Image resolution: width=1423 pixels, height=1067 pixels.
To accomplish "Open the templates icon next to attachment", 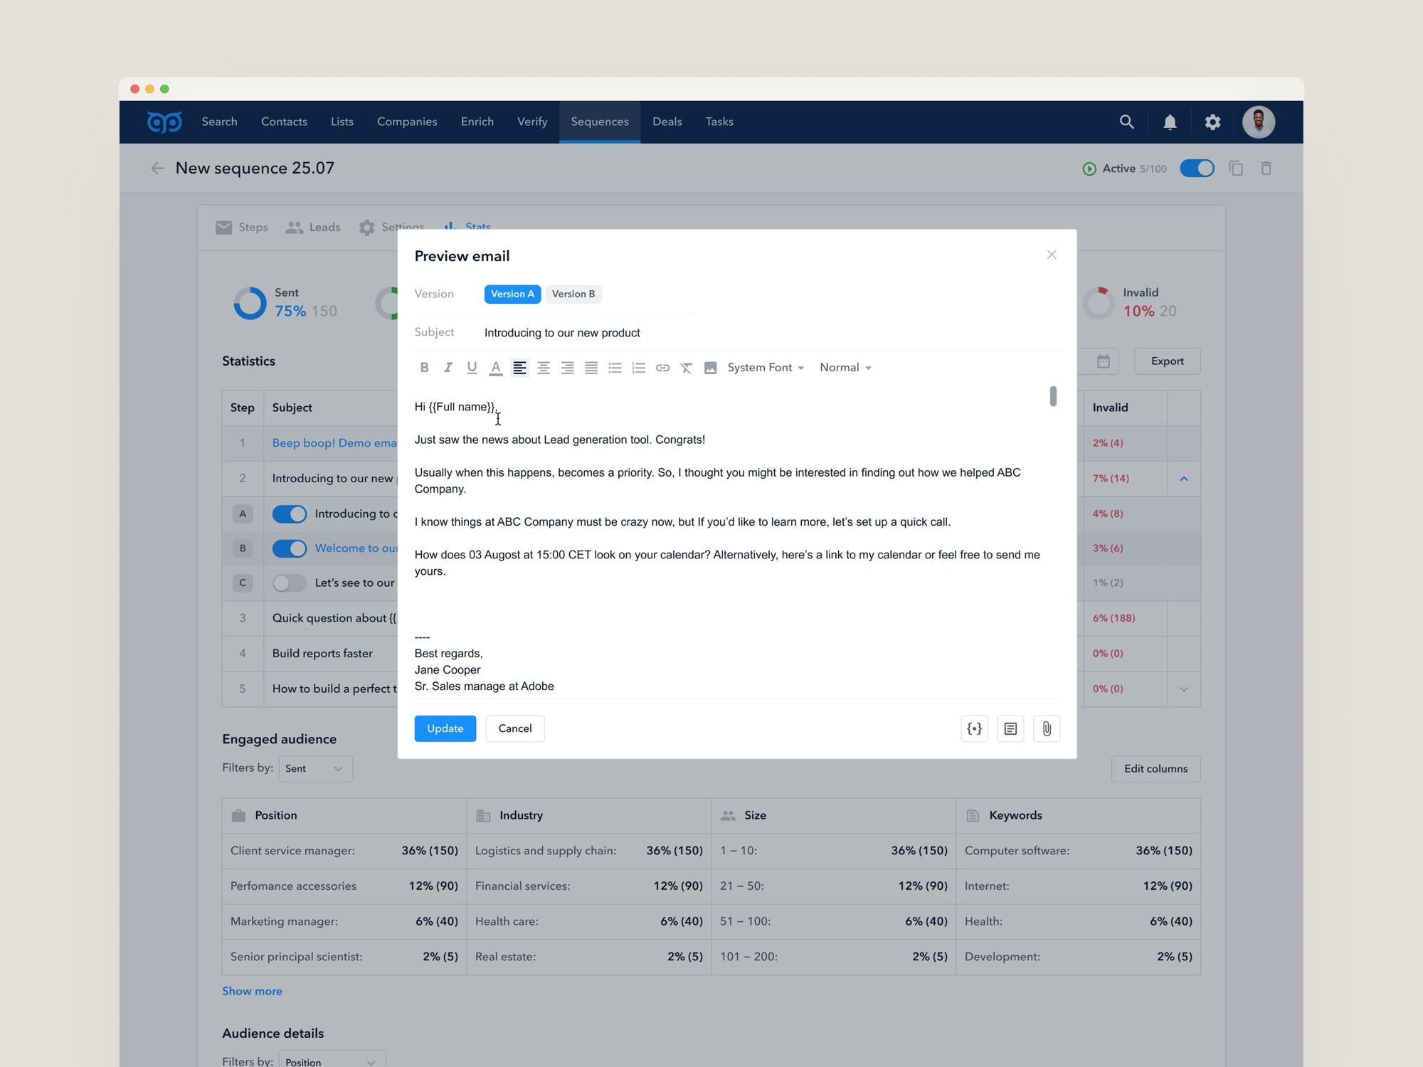I will 1010,728.
